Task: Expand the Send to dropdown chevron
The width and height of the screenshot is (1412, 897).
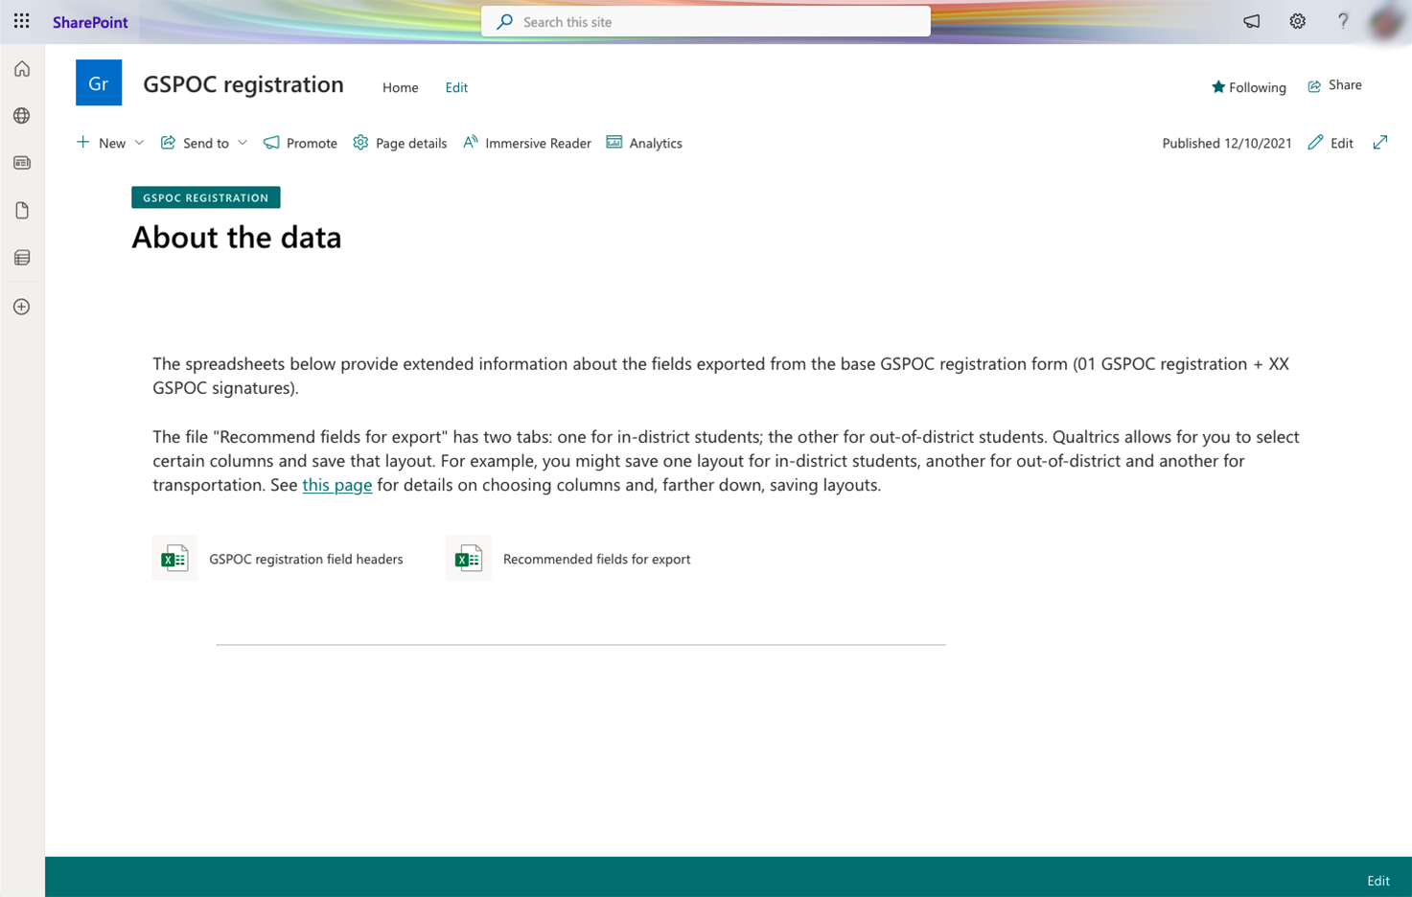Action: tap(243, 143)
